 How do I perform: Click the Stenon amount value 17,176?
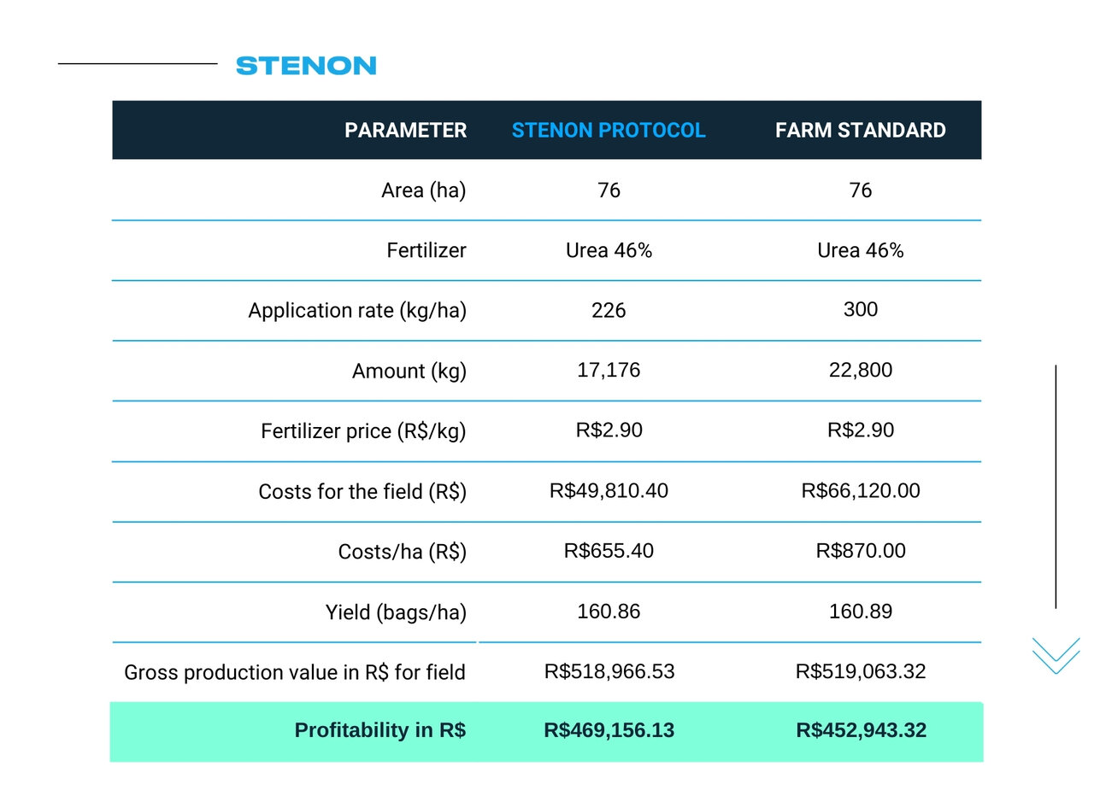tap(609, 370)
